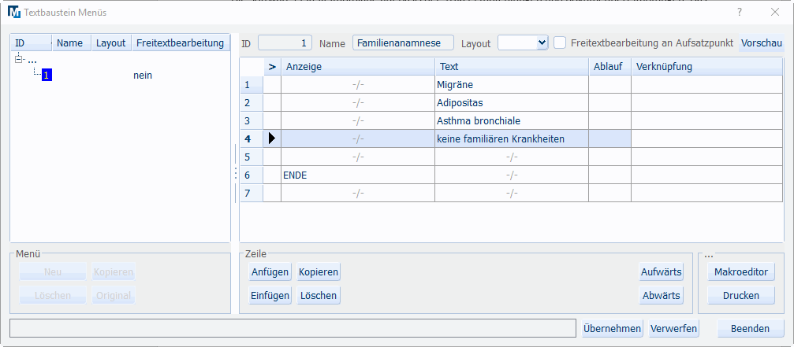
Task: Click the ENDE cell in row 6
Action: pos(358,175)
